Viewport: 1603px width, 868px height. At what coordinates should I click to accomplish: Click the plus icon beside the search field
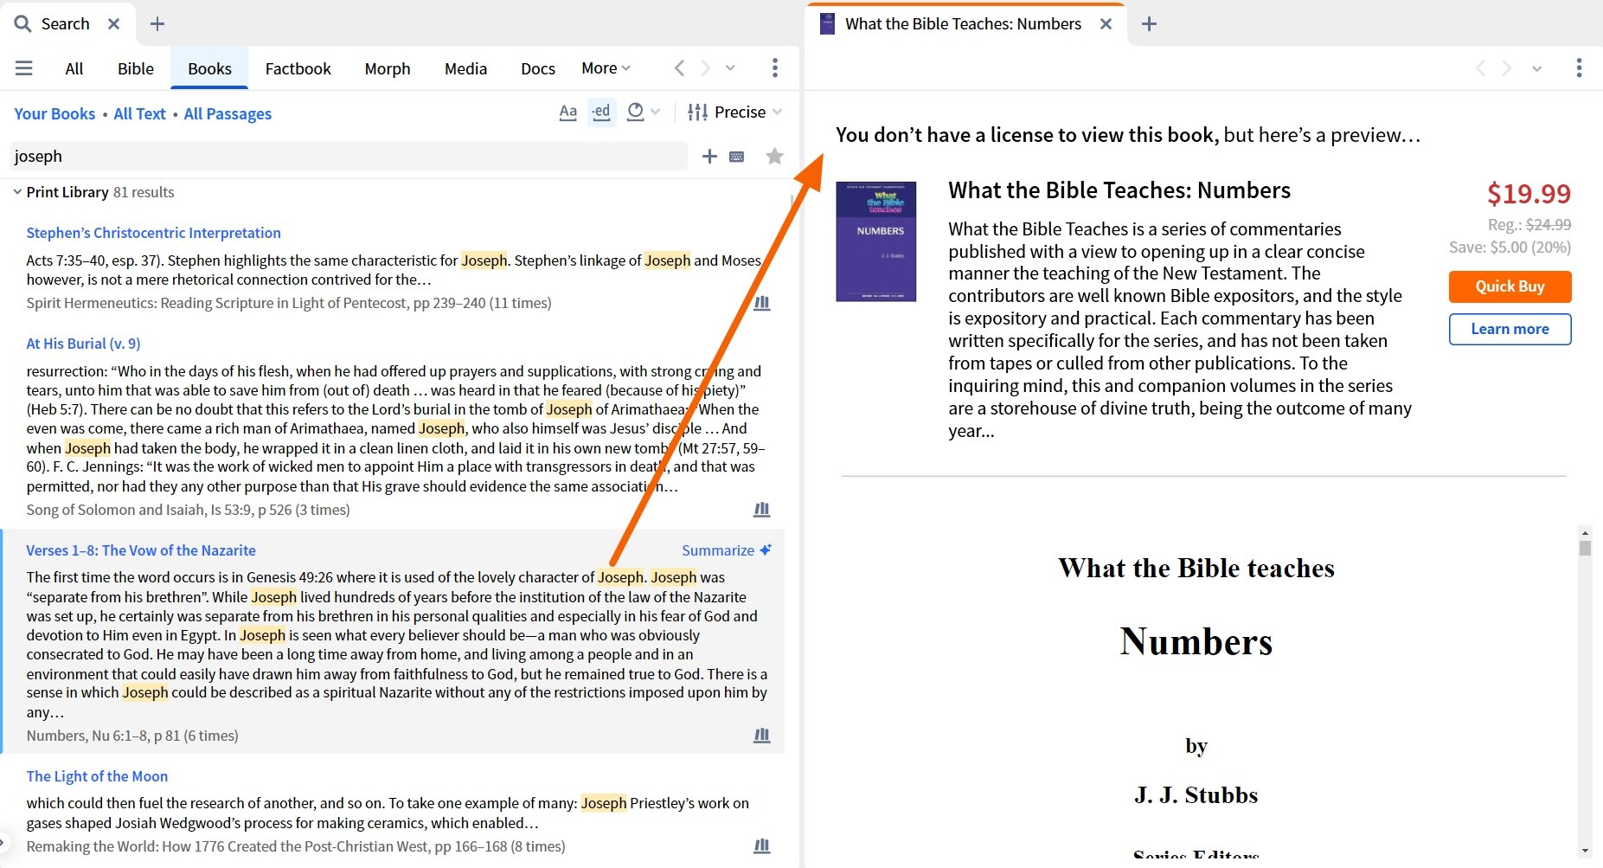pyautogui.click(x=709, y=156)
